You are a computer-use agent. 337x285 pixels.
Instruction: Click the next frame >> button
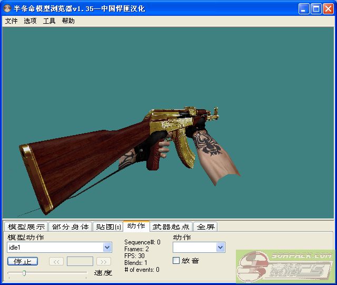104,262
